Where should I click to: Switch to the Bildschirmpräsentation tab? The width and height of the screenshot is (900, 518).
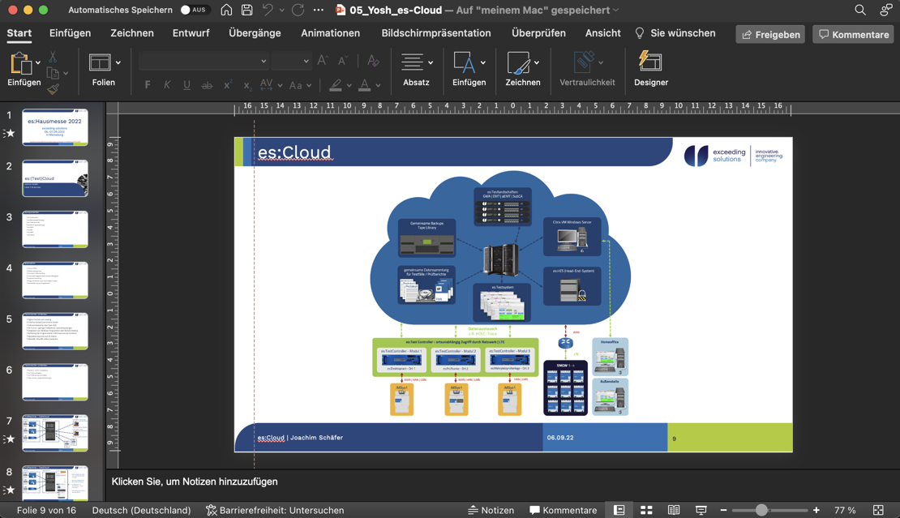435,33
